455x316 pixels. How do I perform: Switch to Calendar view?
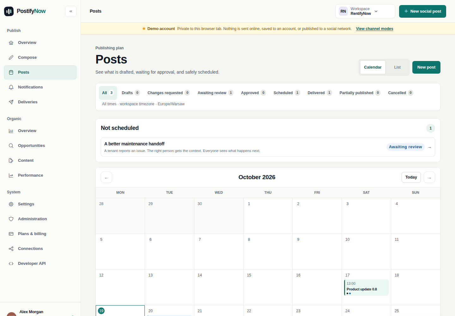pos(373,67)
